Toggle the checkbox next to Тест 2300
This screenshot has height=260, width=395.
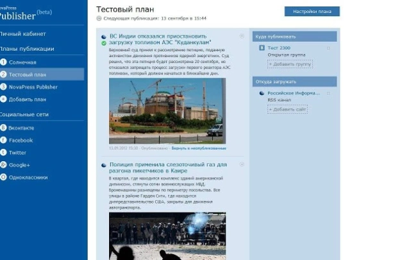click(x=328, y=48)
